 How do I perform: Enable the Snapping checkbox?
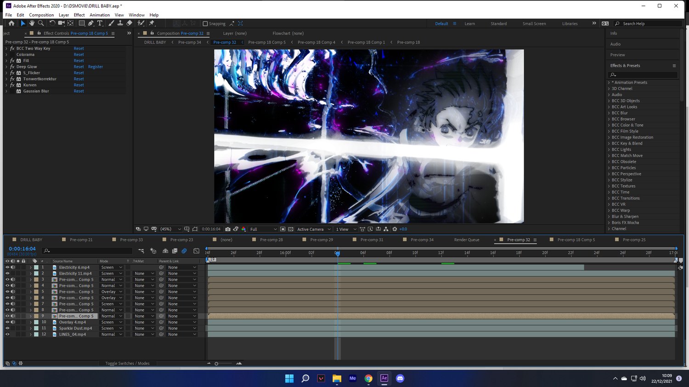coord(205,24)
